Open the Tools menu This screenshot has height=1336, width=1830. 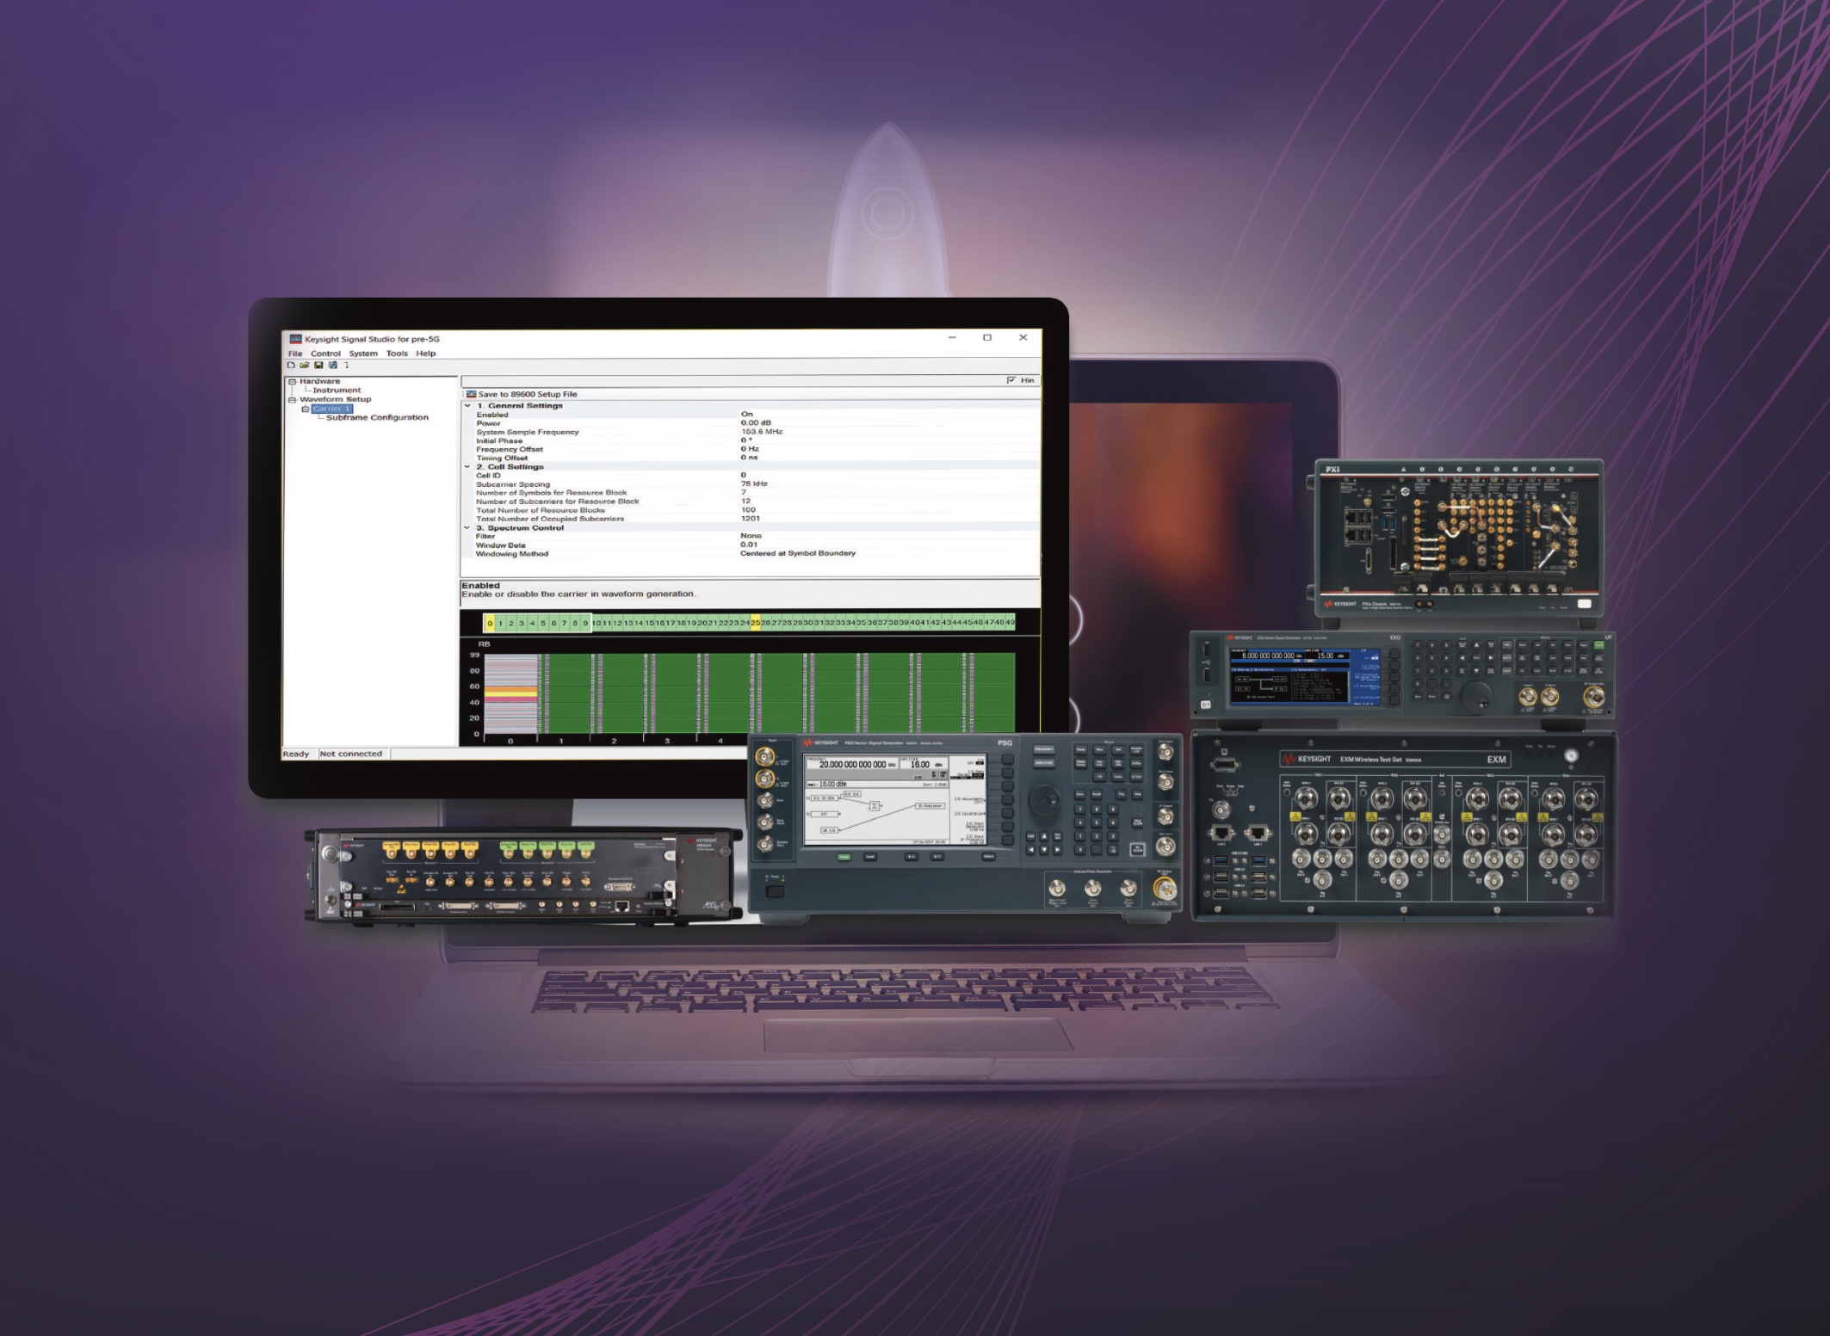397,353
